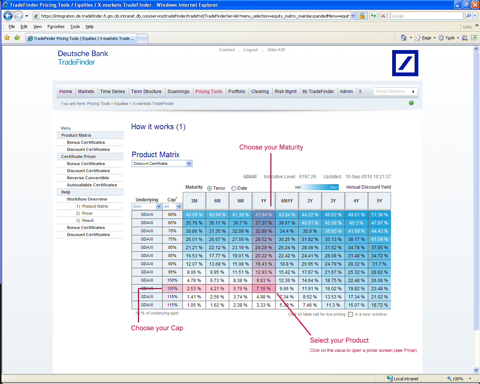The width and height of the screenshot is (480, 384).
Task: Open the Risk Mgmt navigation tab
Action: pyautogui.click(x=285, y=92)
